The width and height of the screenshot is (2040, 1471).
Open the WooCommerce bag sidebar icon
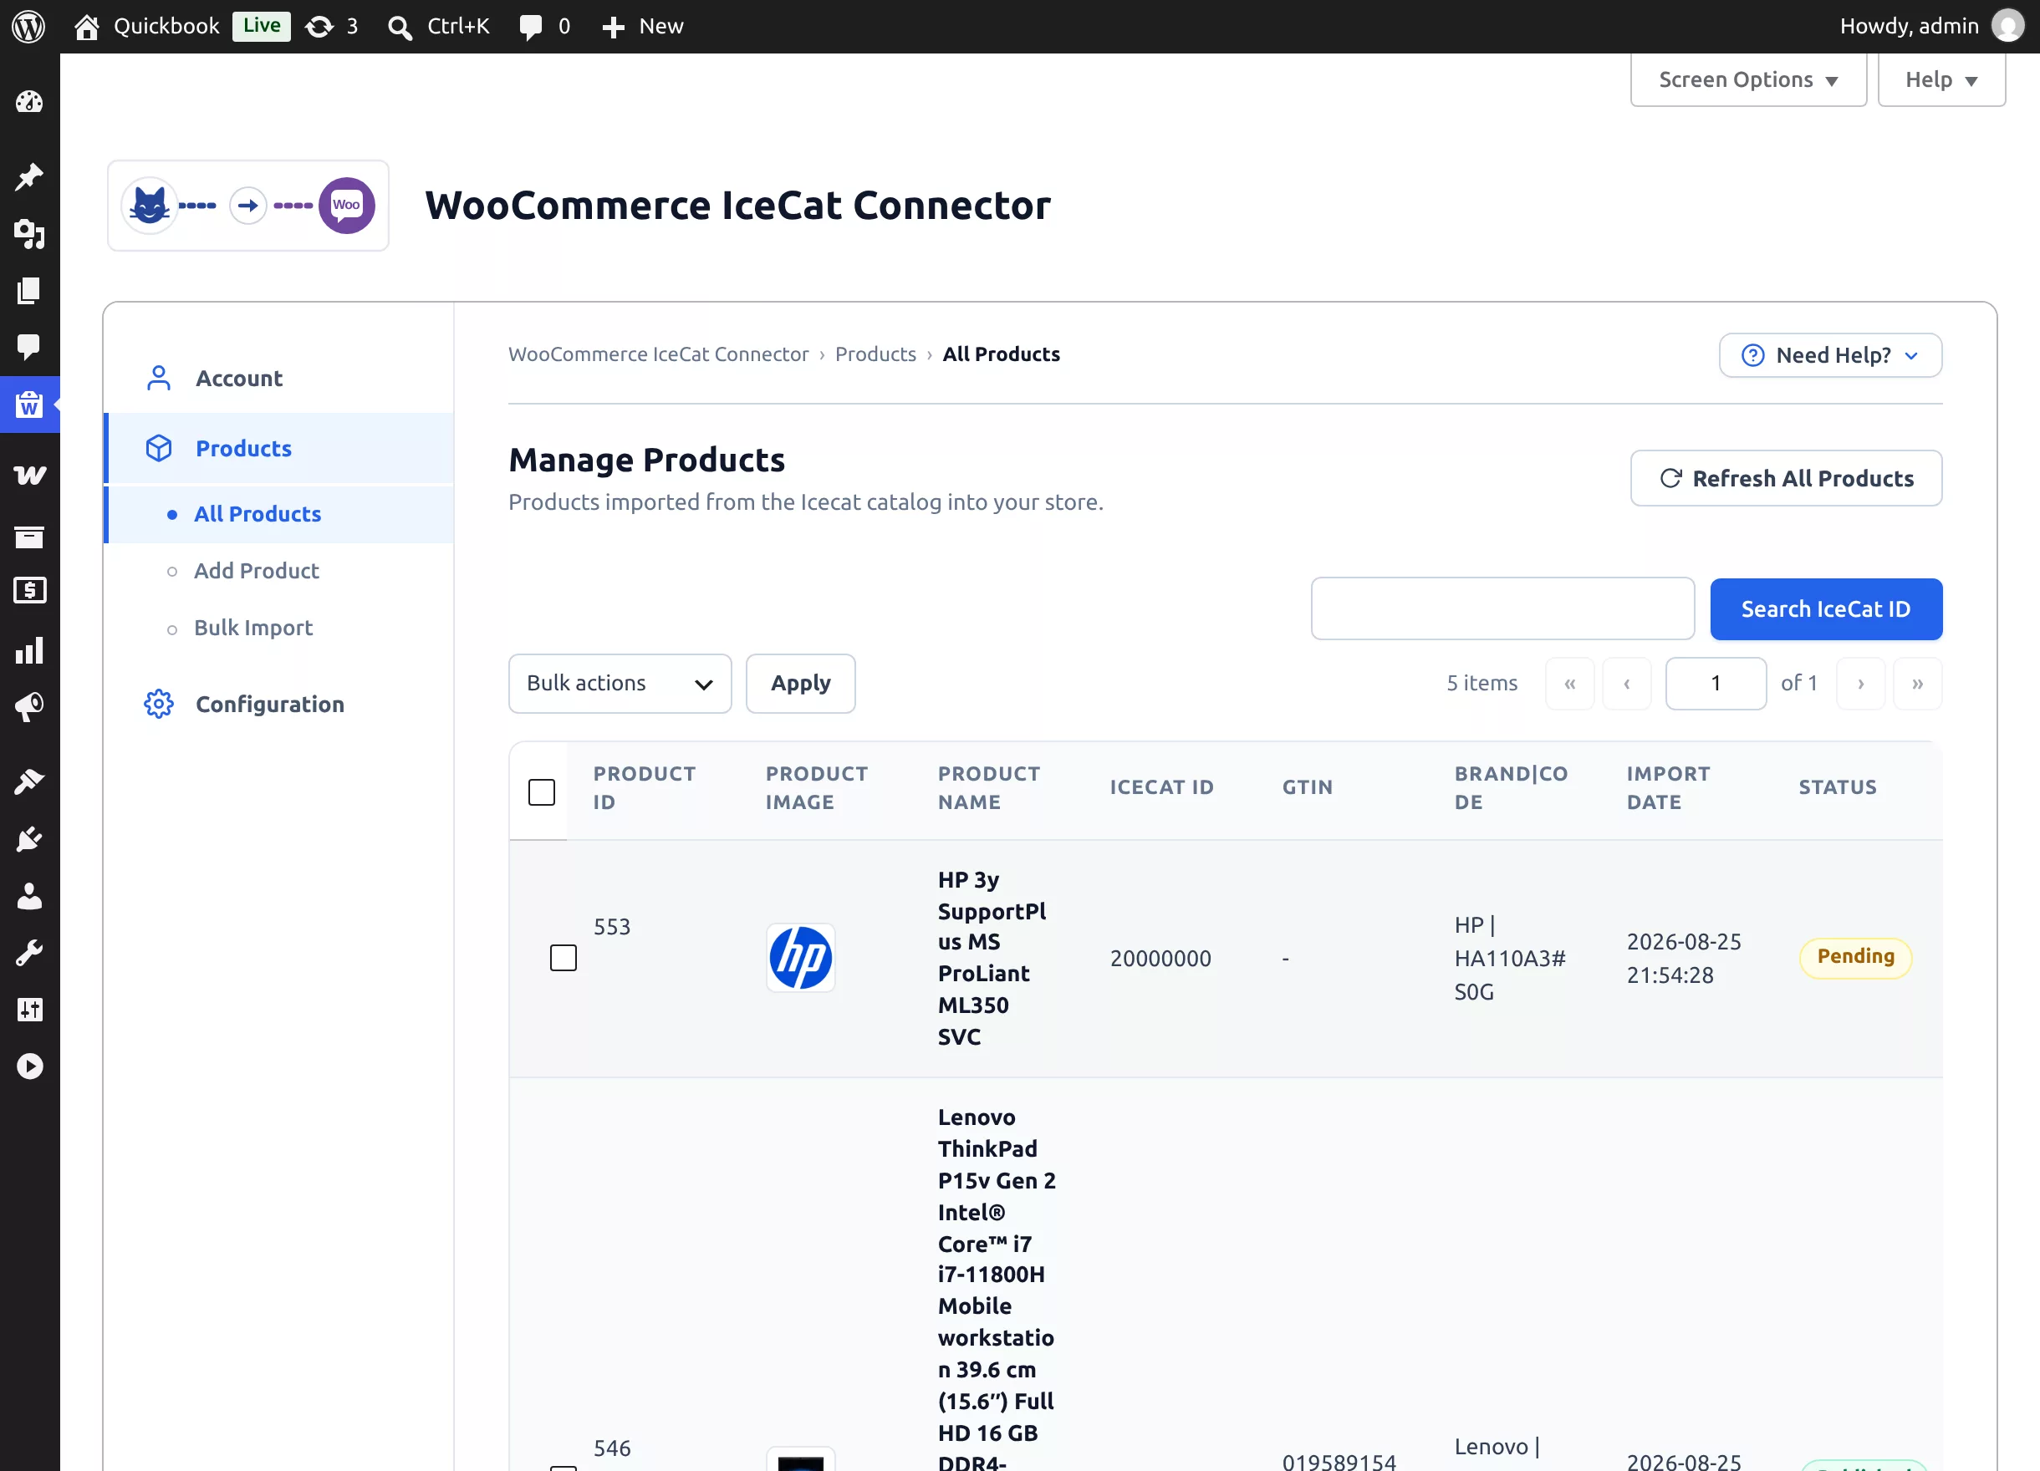[x=28, y=404]
